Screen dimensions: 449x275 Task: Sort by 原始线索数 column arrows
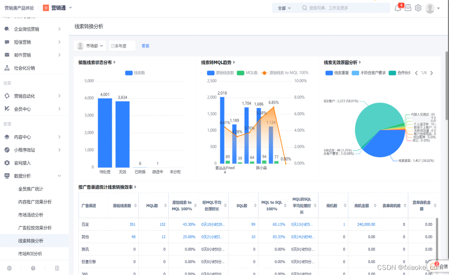(136, 206)
